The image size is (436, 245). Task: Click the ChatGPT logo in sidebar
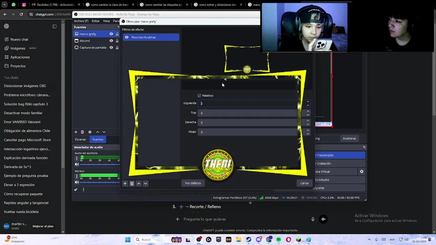pyautogui.click(x=6, y=26)
